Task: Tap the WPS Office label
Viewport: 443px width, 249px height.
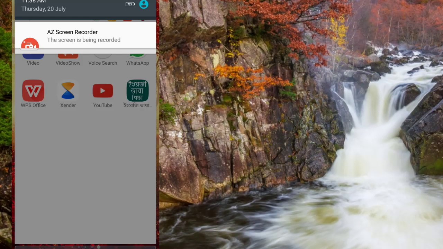Action: [x=33, y=105]
